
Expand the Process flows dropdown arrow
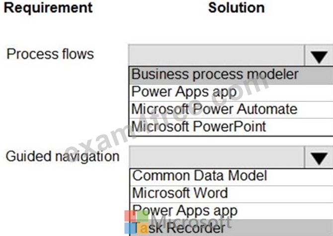pos(319,55)
